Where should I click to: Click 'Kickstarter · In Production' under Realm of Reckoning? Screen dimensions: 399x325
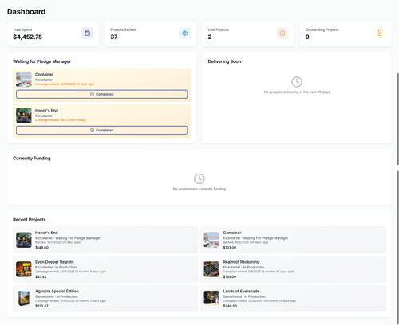tap(243, 267)
